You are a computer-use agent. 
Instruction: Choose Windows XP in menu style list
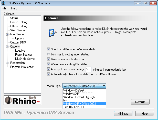pos(84,94)
